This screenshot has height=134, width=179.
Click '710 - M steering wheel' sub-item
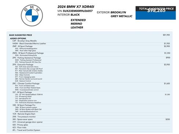click(x=23, y=97)
